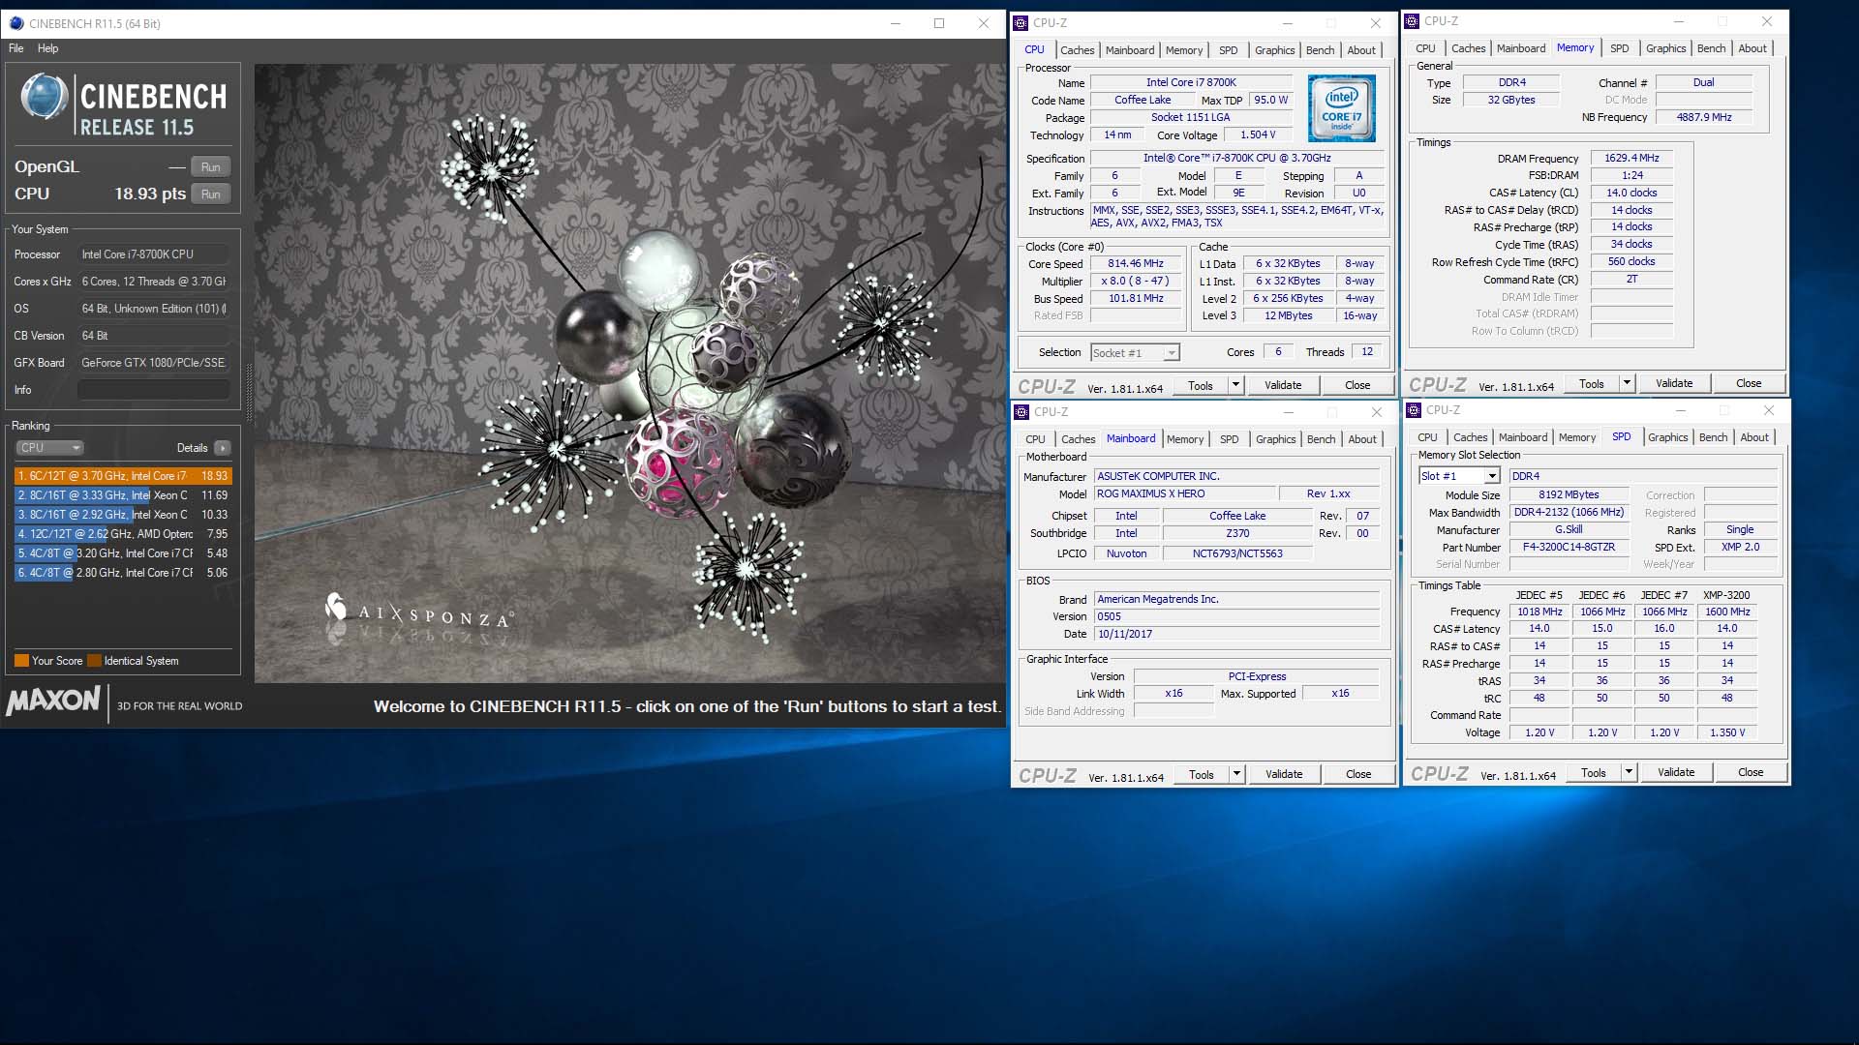Click the Info input field in Your System
Screen dimensions: 1859x1045
[x=153, y=390]
